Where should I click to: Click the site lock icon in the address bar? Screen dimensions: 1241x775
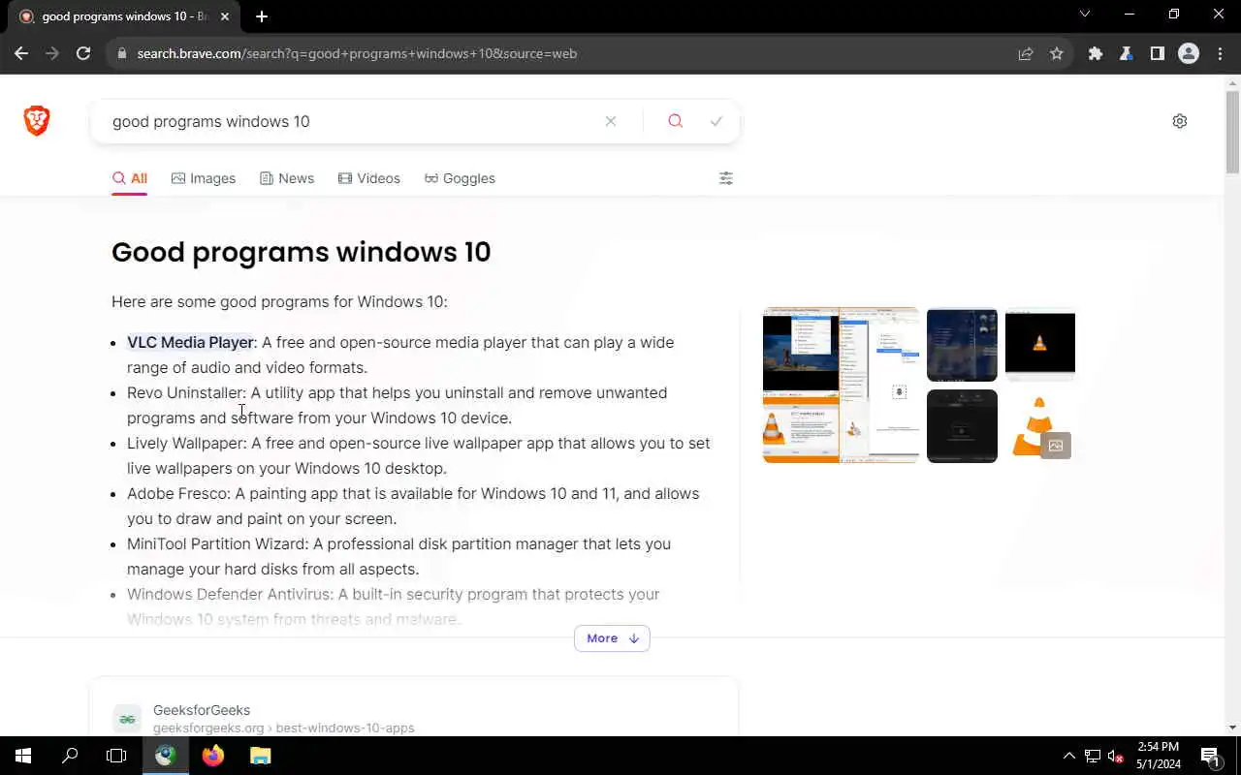click(x=122, y=53)
